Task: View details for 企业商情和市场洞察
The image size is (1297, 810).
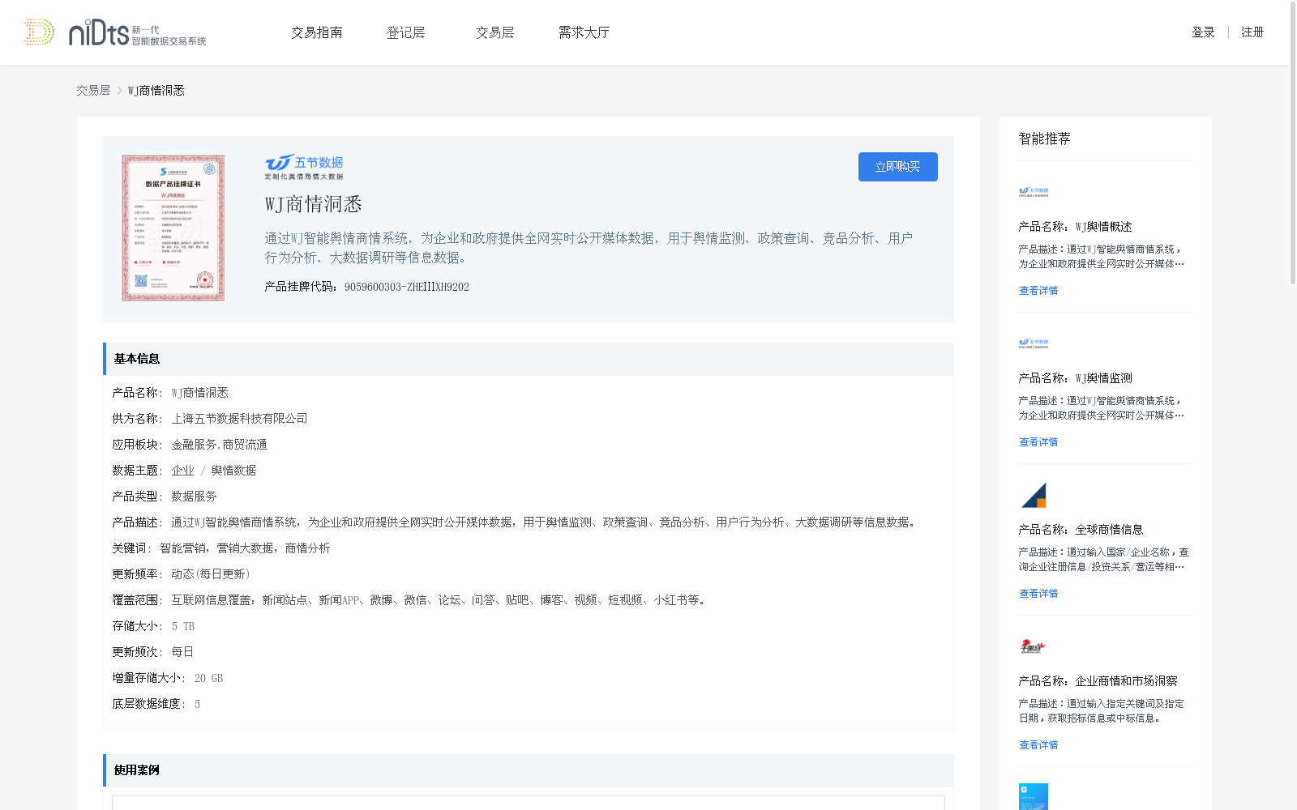Action: pyautogui.click(x=1038, y=745)
